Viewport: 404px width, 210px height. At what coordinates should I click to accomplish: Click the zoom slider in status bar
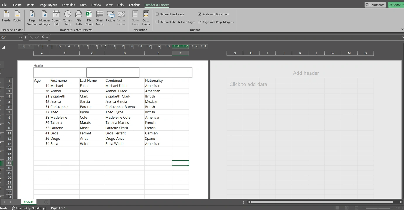(378, 208)
